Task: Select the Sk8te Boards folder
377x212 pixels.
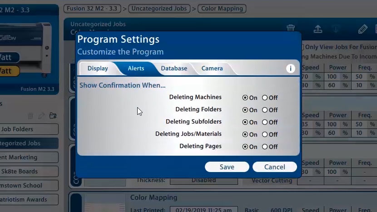Action: pyautogui.click(x=28, y=172)
